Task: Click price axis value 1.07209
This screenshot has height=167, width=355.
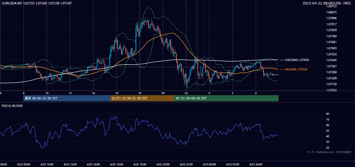Action: pyautogui.click(x=331, y=78)
